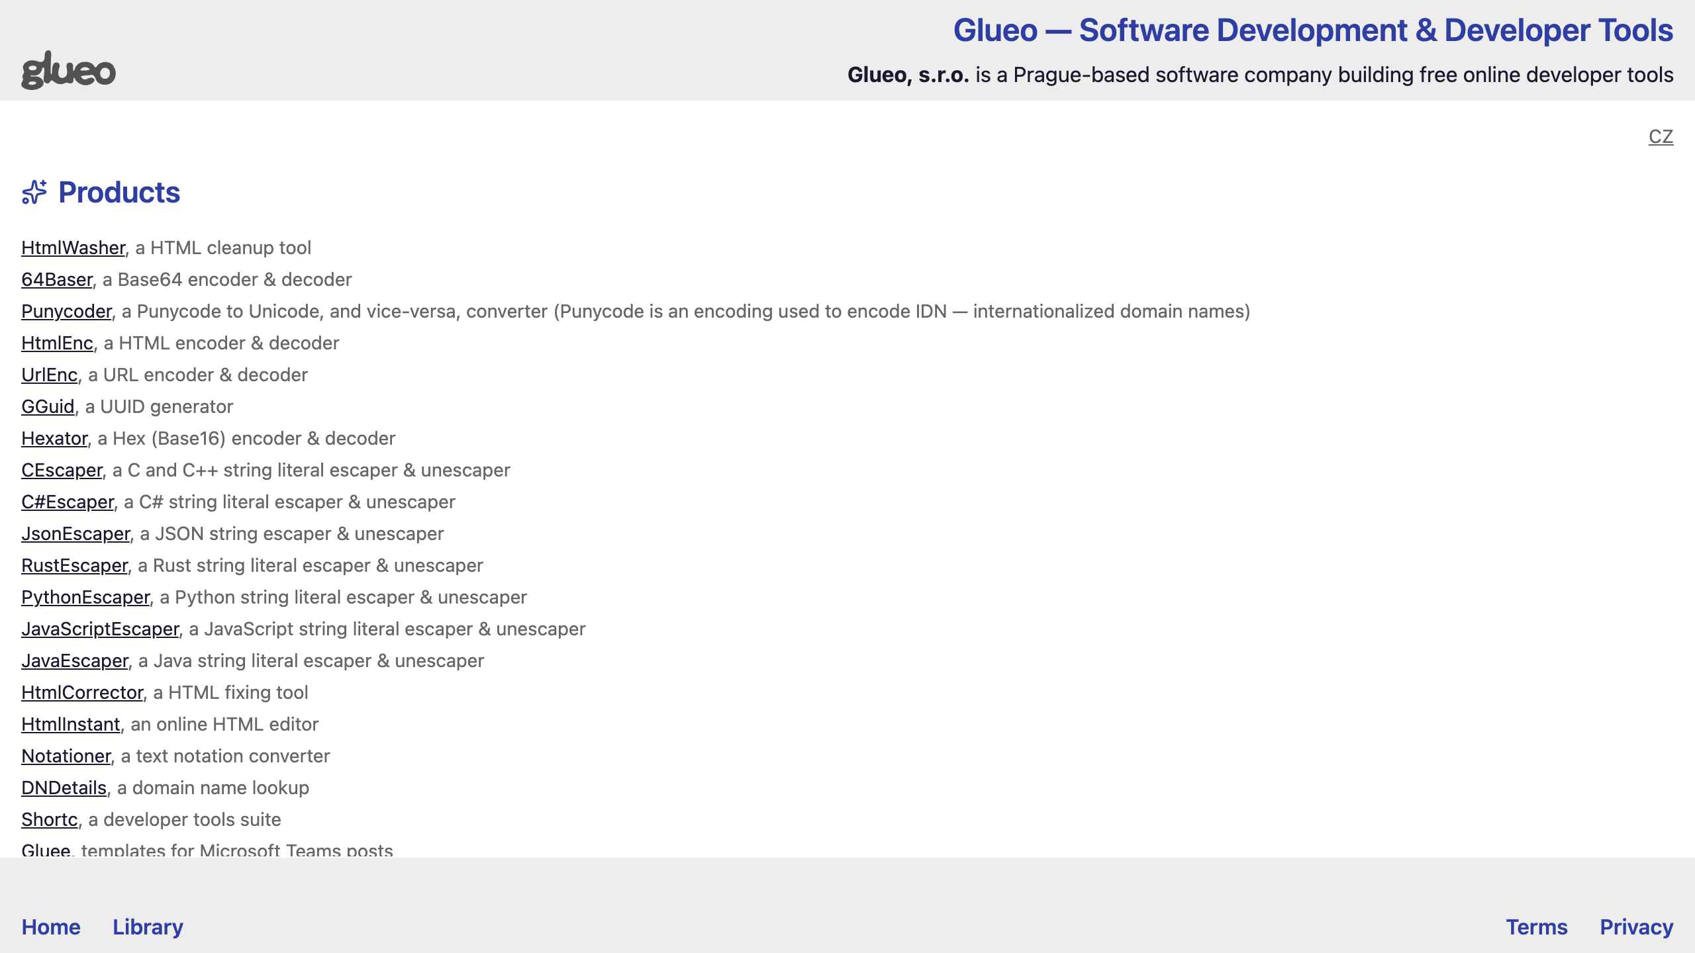This screenshot has height=953, width=1695.
Task: Open the HtmlEnc tool link
Action: (x=57, y=343)
